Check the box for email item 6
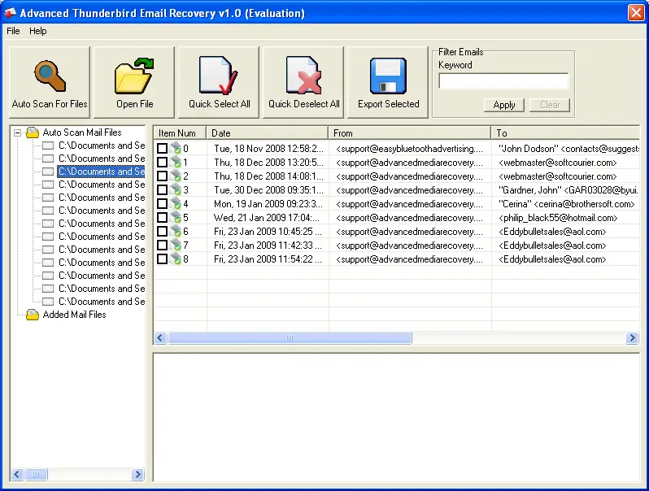This screenshot has height=491, width=649. tap(163, 231)
